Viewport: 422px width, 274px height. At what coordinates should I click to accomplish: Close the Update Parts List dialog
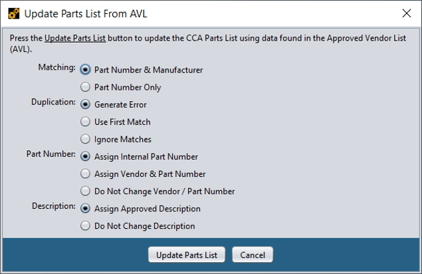407,13
